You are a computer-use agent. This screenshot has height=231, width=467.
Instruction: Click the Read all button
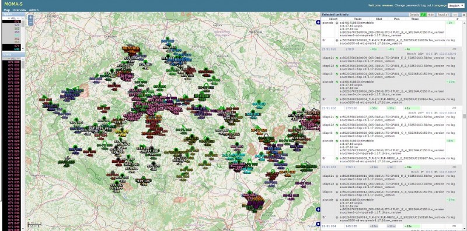click(x=443, y=15)
